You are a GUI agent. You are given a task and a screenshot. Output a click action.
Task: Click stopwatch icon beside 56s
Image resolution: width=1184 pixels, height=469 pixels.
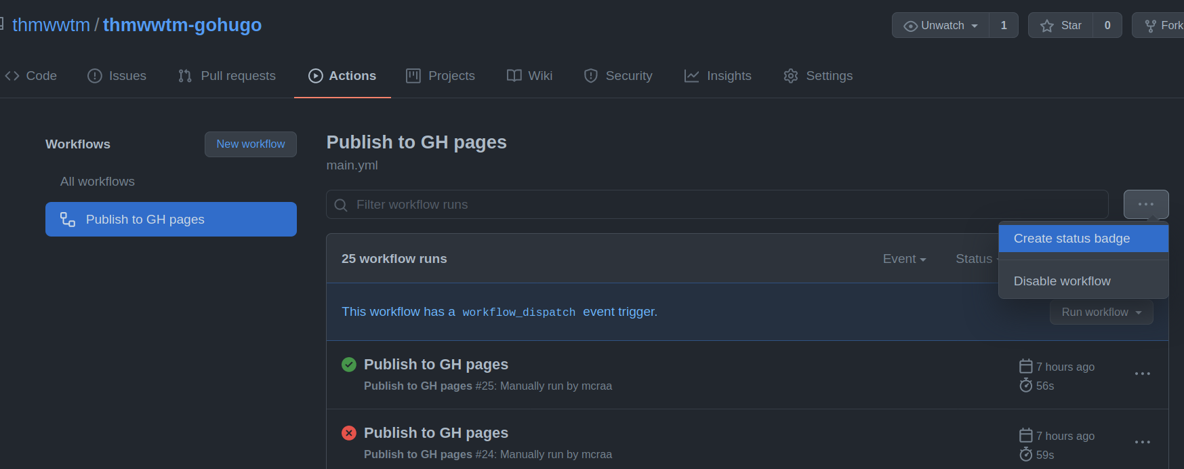(1026, 386)
